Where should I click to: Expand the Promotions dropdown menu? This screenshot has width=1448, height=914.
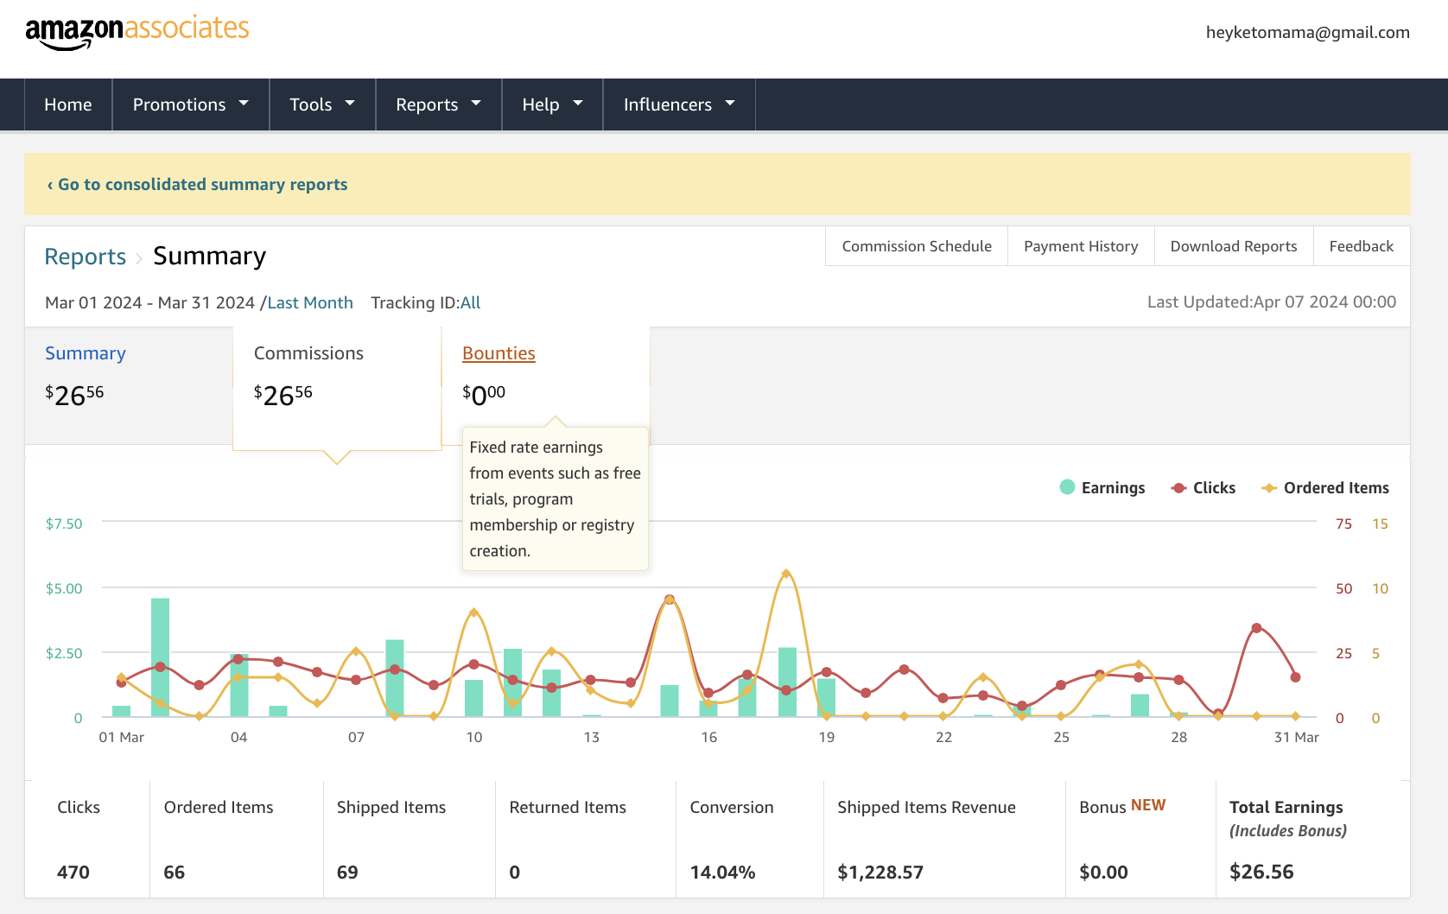click(191, 105)
